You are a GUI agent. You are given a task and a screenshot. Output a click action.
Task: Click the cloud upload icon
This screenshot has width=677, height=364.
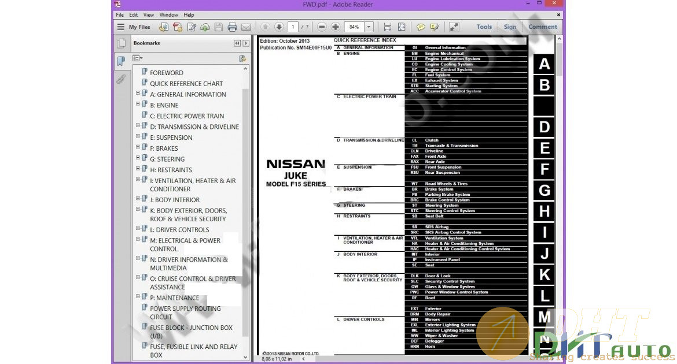click(x=205, y=27)
